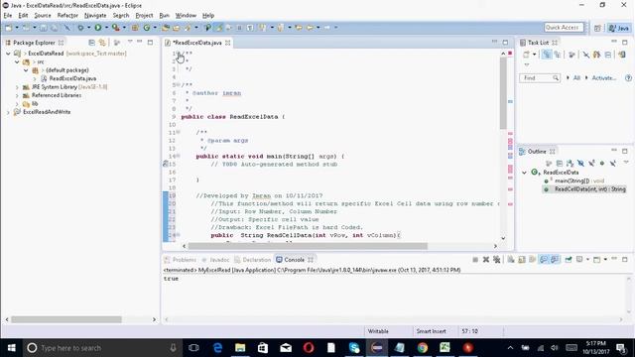Viewport: 635px width, 357px height.
Task: Click the New Java Class icon
Action: click(x=147, y=28)
